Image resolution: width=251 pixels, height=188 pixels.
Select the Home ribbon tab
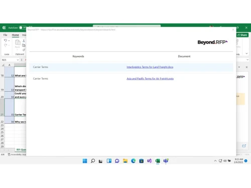[15, 35]
